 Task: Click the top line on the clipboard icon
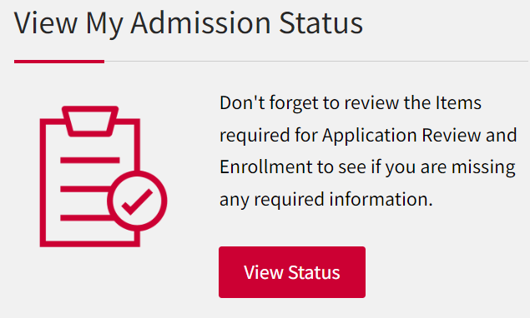tap(90, 160)
